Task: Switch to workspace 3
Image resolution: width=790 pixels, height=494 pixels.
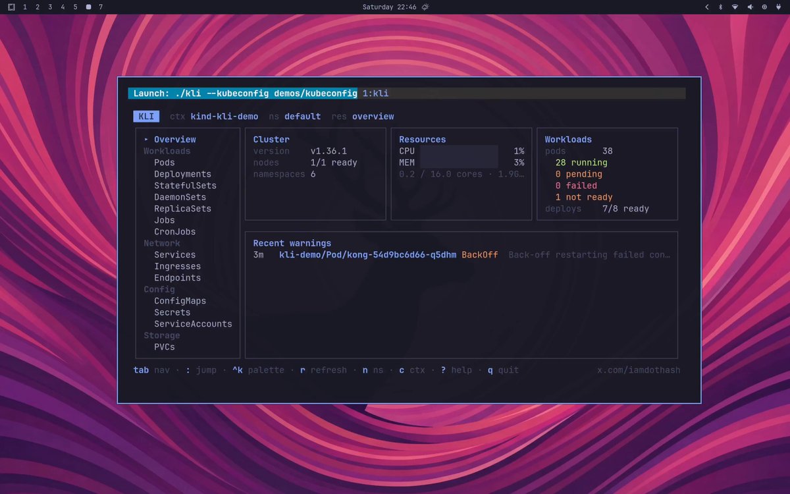Action: pyautogui.click(x=50, y=7)
